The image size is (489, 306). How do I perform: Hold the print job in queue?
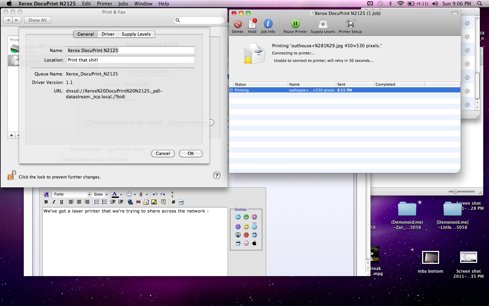[x=252, y=27]
